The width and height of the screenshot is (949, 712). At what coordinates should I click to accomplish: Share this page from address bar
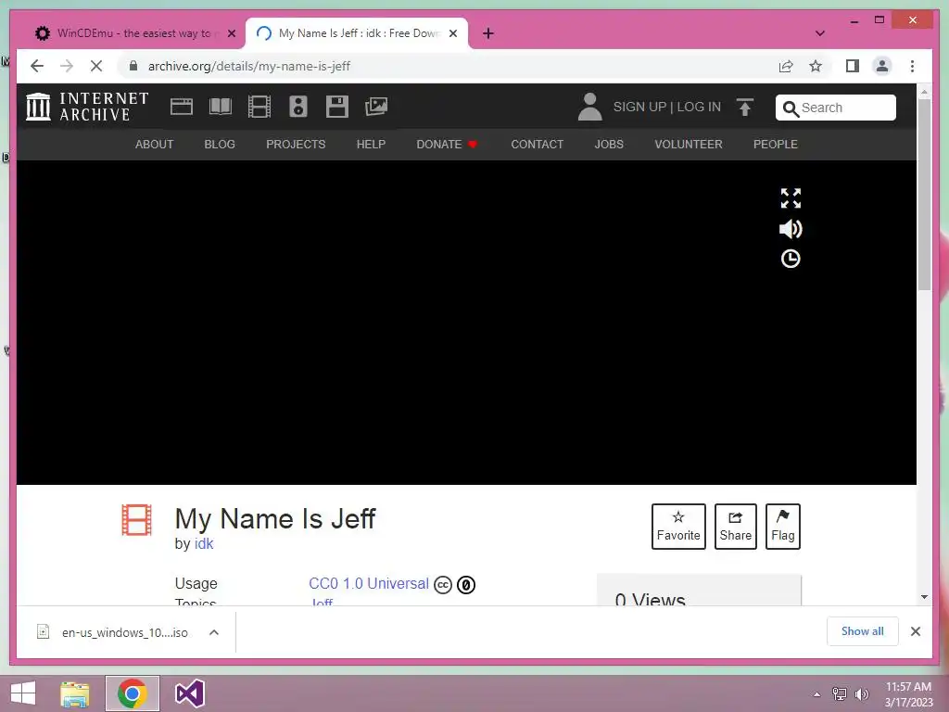[786, 66]
